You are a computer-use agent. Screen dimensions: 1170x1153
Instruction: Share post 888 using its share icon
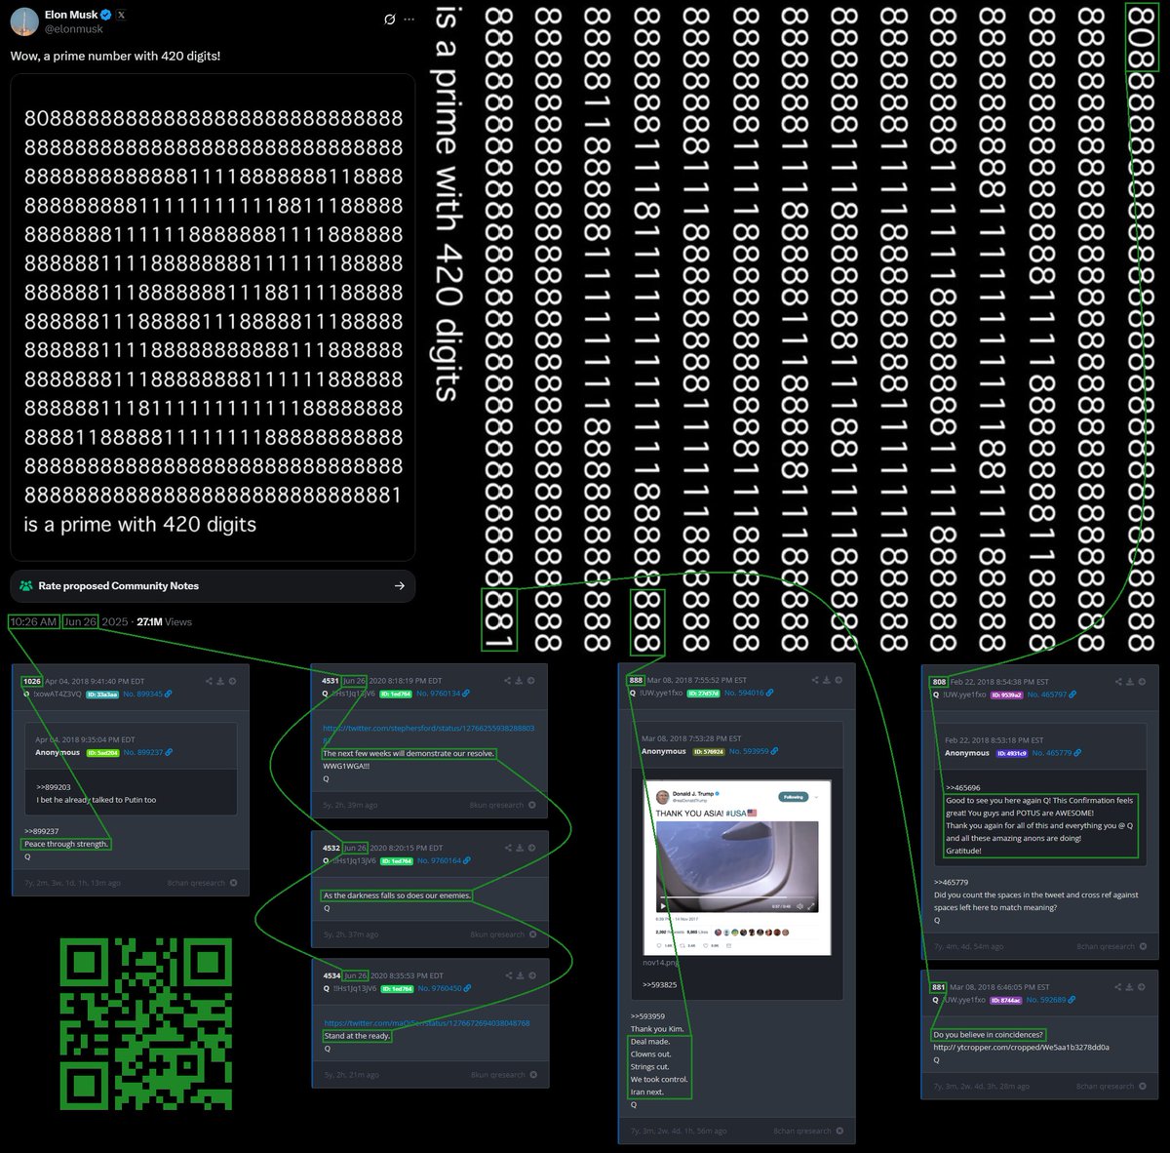816,680
